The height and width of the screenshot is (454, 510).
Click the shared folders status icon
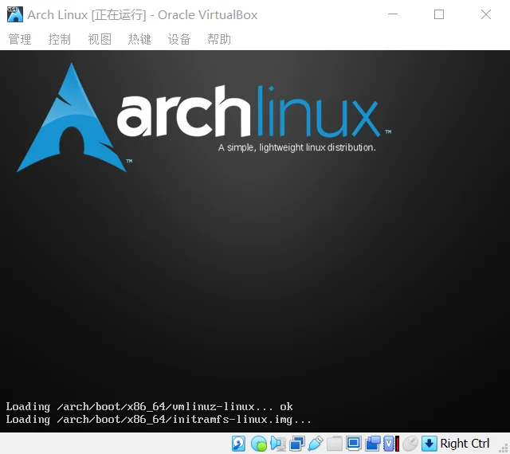[x=335, y=444]
